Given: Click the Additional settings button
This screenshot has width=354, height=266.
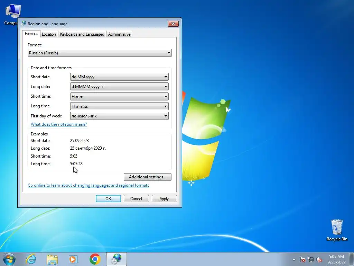Looking at the screenshot, I should point(147,177).
